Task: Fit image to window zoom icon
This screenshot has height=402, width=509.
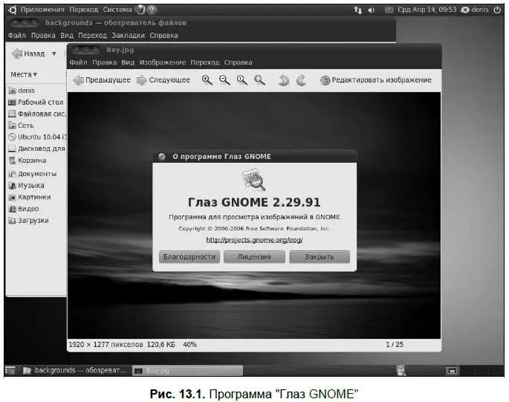Action: click(x=259, y=80)
